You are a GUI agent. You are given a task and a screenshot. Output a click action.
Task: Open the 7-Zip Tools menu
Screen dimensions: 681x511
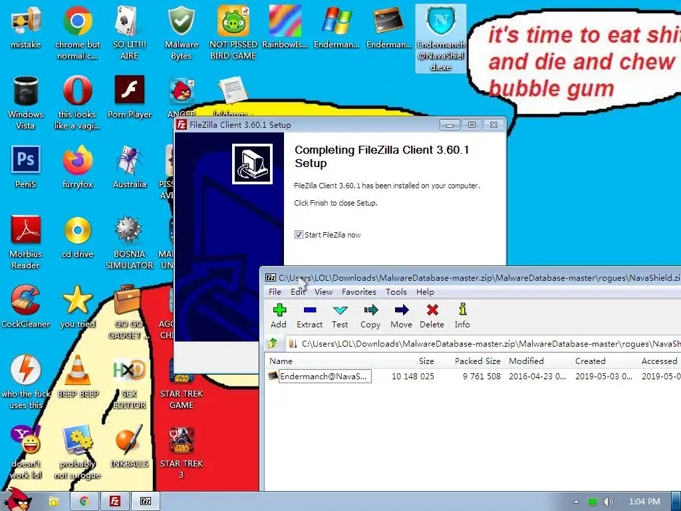pos(396,292)
